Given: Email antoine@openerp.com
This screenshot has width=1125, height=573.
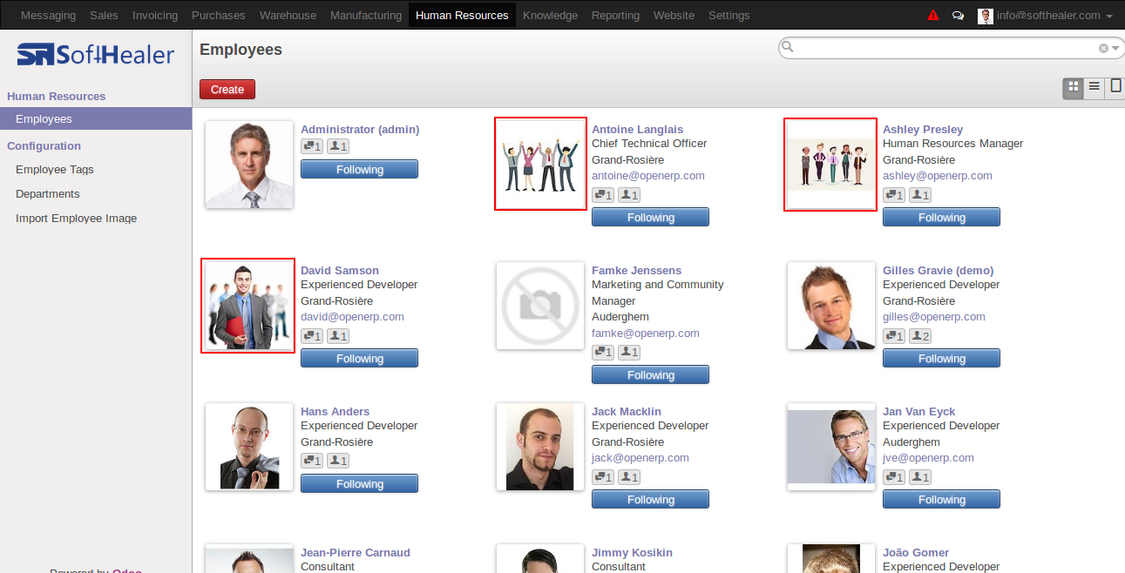Looking at the screenshot, I should (648, 175).
